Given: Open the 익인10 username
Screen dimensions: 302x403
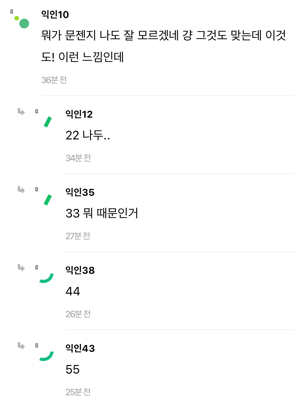Looking at the screenshot, I should point(55,14).
